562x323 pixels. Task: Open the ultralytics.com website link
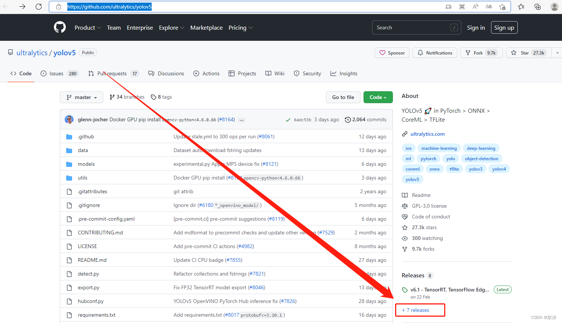coord(427,134)
